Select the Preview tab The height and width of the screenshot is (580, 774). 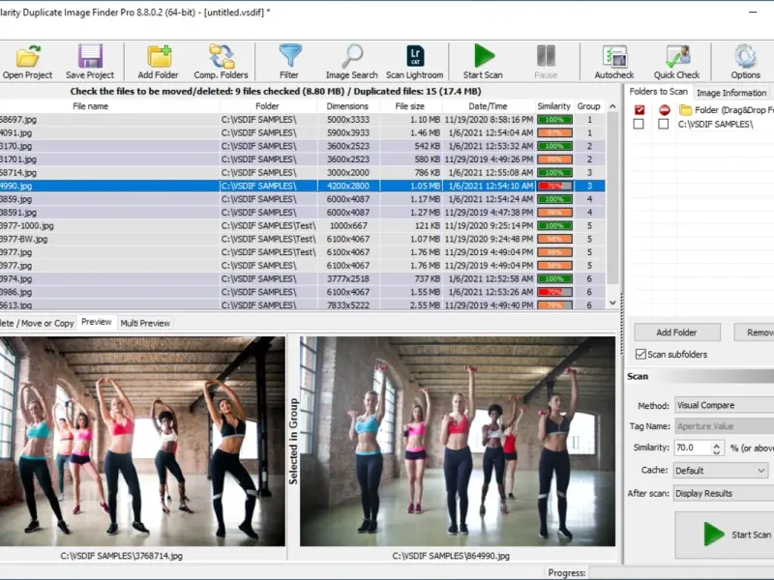tap(96, 322)
